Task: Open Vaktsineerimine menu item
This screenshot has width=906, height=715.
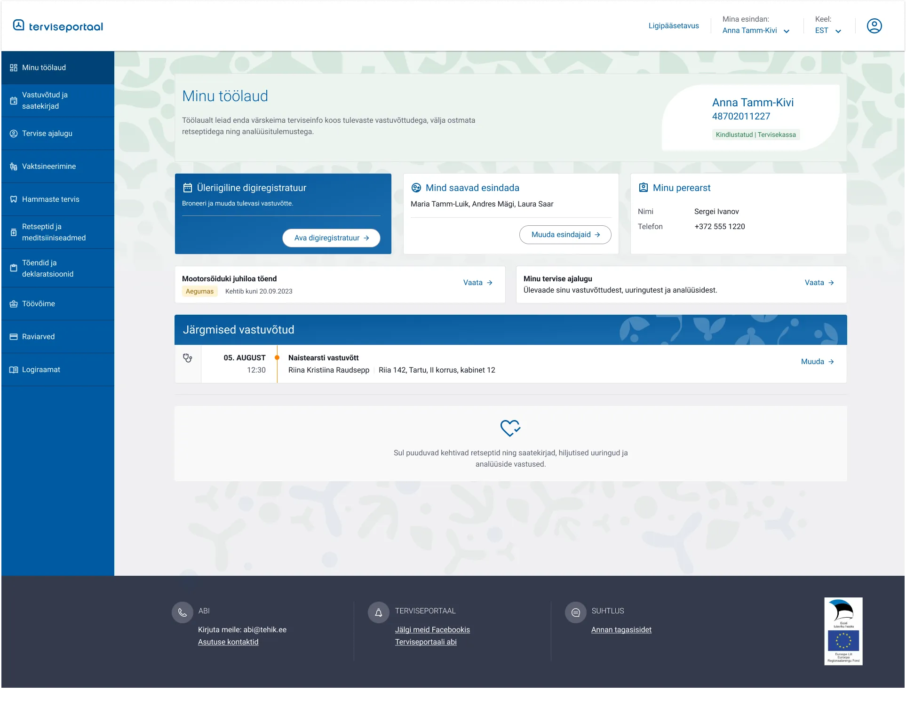Action: click(x=58, y=167)
